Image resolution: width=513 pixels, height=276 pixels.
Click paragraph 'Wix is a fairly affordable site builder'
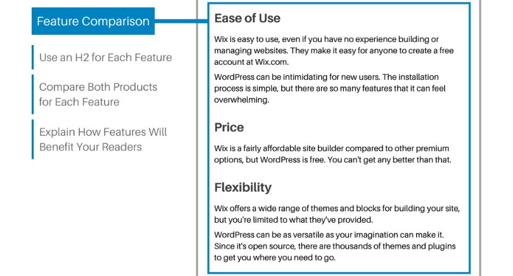point(332,154)
